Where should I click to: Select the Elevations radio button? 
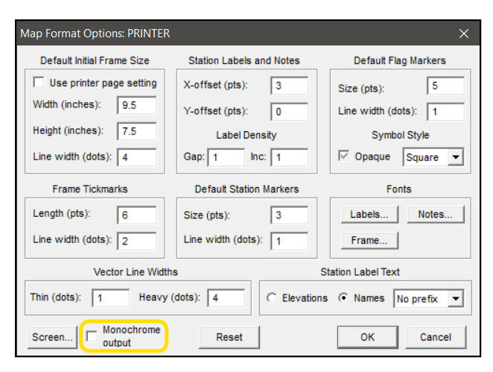272,297
